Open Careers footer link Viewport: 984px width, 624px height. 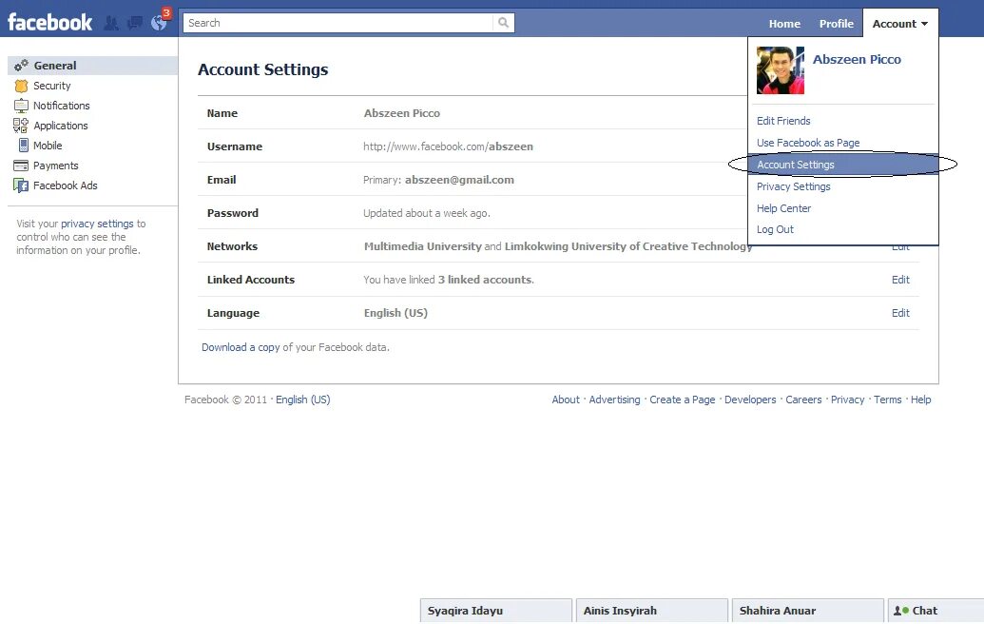(803, 400)
